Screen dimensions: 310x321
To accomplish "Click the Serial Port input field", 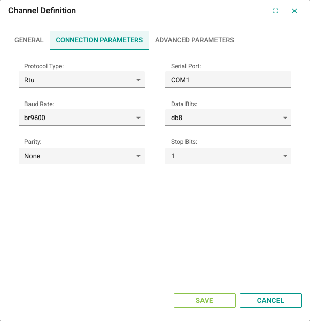I will pos(228,80).
